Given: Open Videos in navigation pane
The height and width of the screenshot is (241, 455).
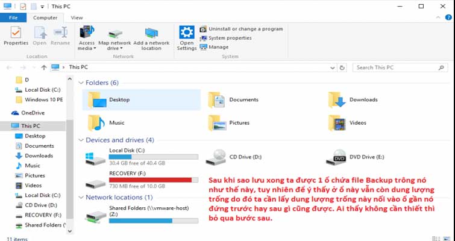Looking at the screenshot, I should [29, 186].
